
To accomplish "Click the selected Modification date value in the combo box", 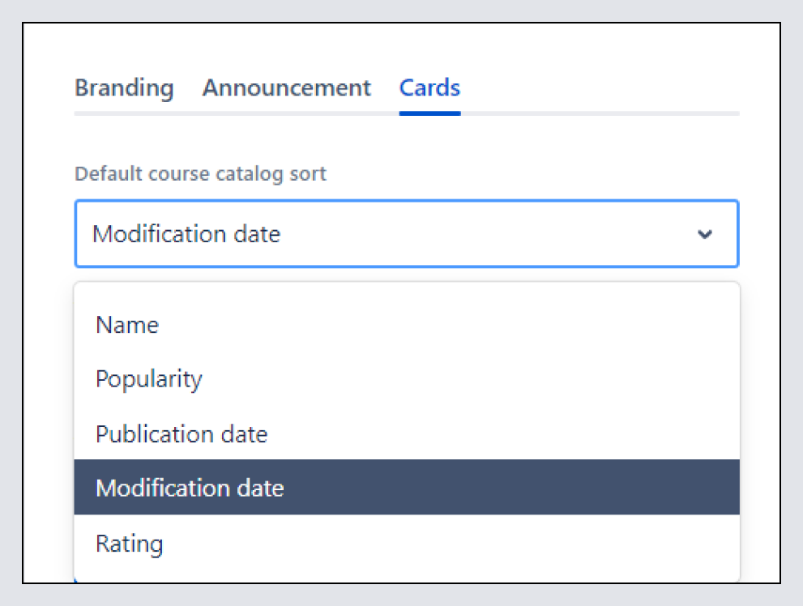I will click(186, 235).
